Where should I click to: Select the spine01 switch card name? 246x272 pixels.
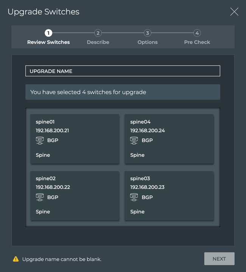45,122
